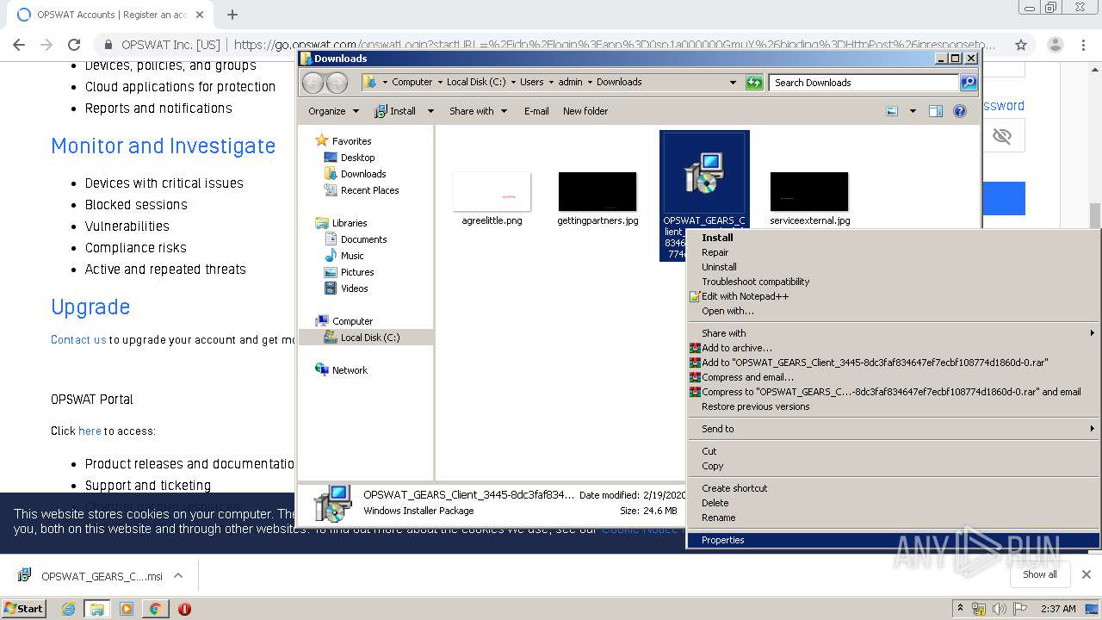Click the Search Downloads magnifier icon
Image resolution: width=1102 pixels, height=620 pixels.
[x=969, y=83]
